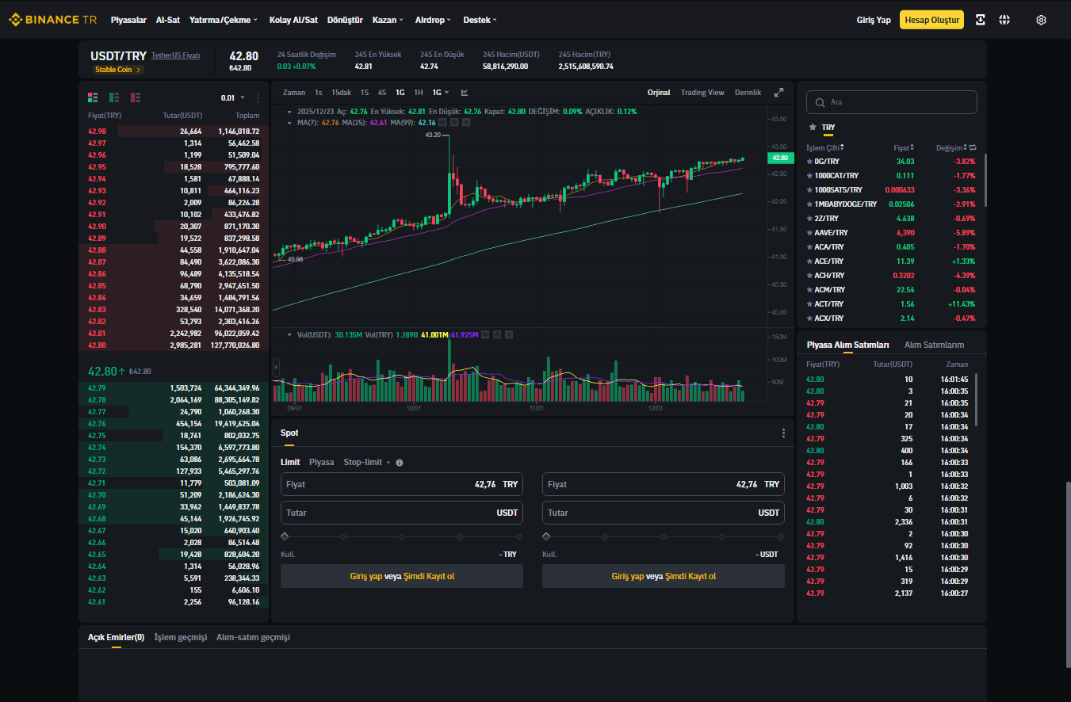
Task: Show combined buy and sell order book view
Action: point(93,97)
